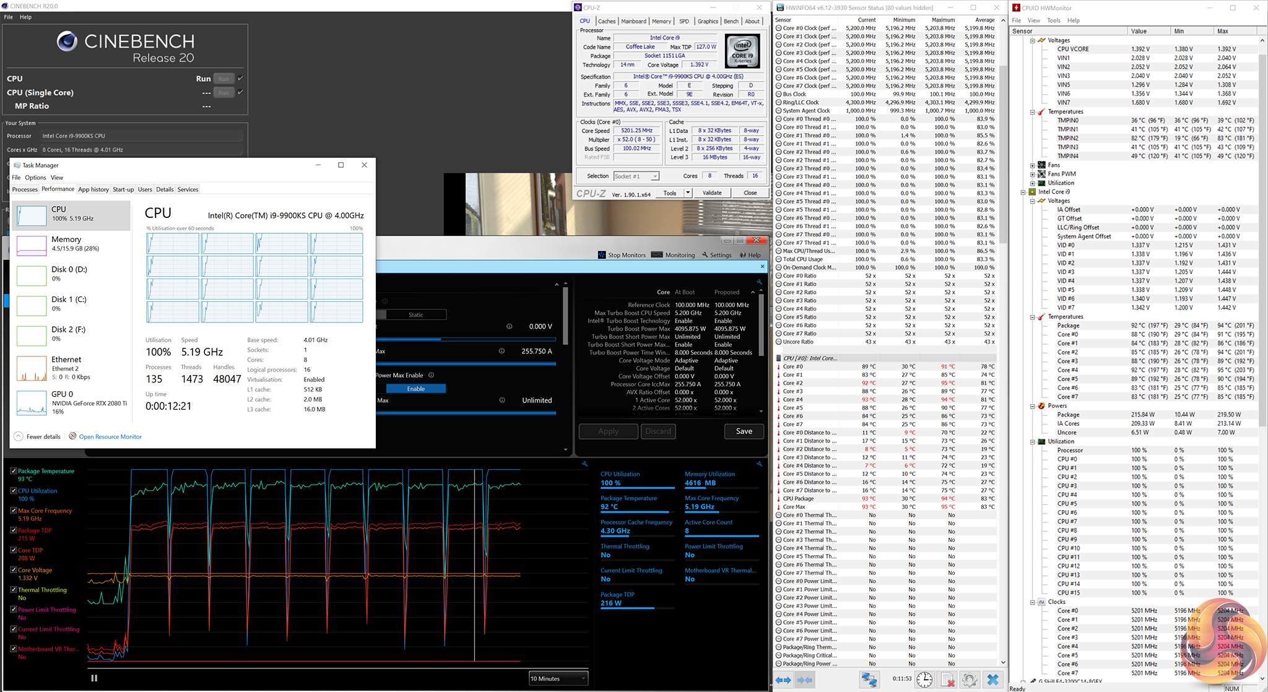The width and height of the screenshot is (1268, 692).
Task: Click HWiNFO expand columns arrows icon
Action: click(x=783, y=680)
